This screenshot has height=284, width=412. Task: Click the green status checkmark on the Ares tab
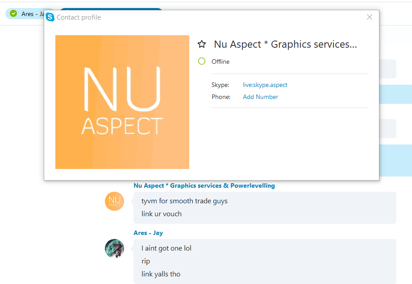(13, 14)
